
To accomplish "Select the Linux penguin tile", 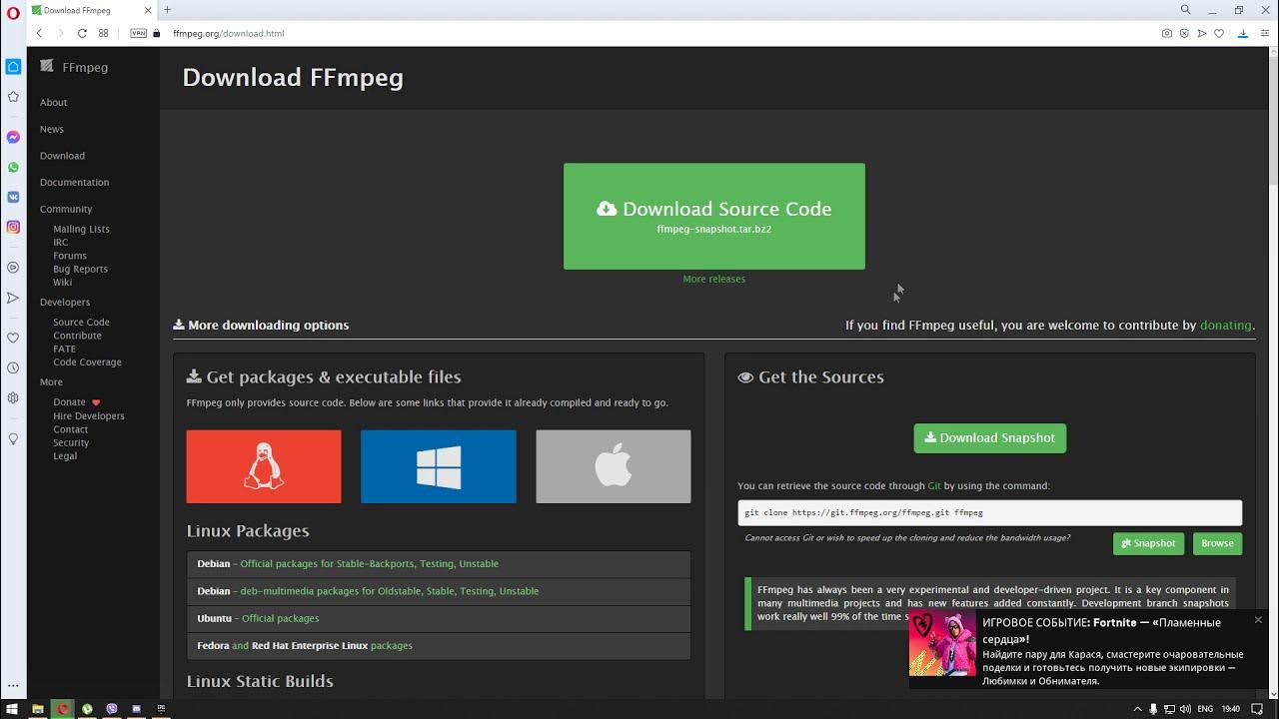I will click(x=264, y=466).
